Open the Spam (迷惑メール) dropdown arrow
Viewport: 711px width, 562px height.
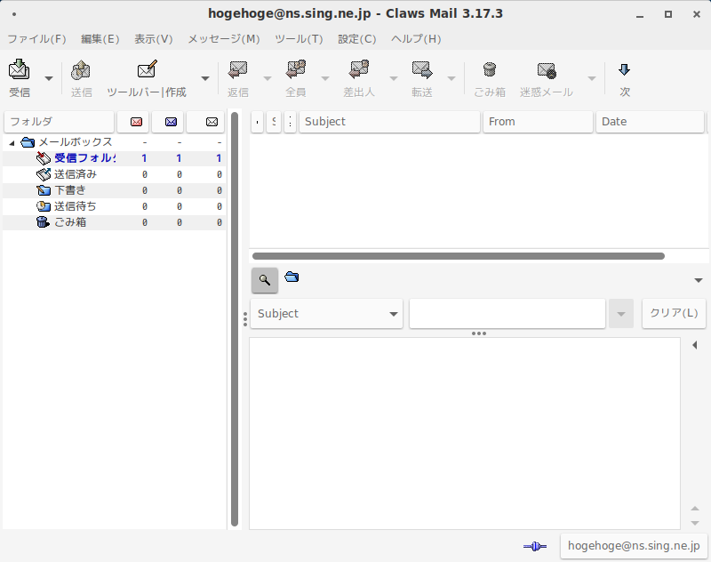coord(592,78)
